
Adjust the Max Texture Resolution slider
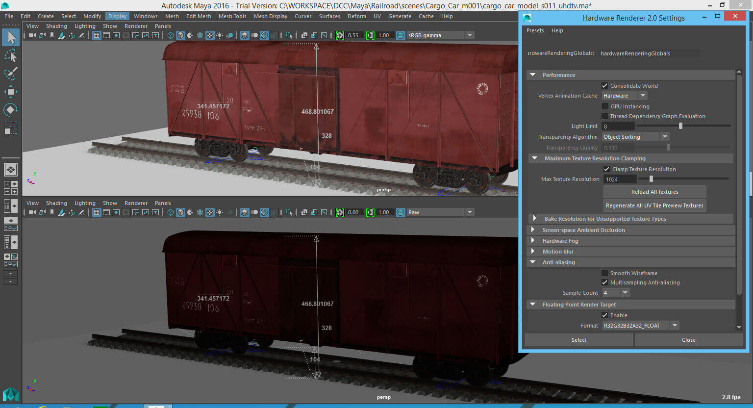click(x=651, y=179)
